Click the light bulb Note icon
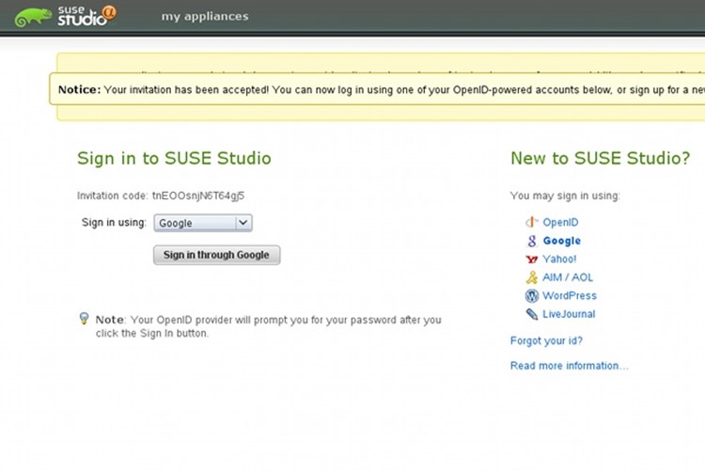 (x=84, y=319)
